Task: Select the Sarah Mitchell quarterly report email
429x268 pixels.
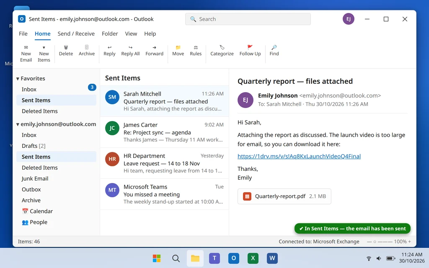Action: pos(164,101)
